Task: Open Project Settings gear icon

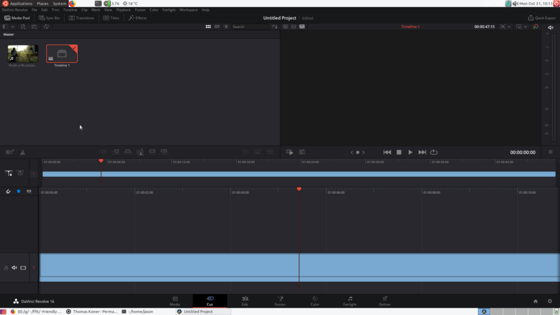Action: pos(550,301)
